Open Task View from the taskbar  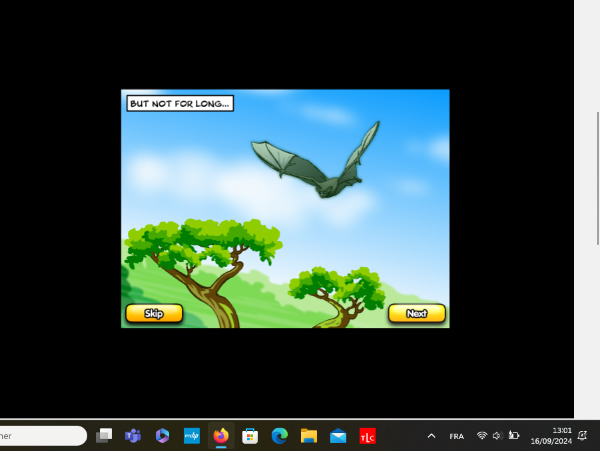104,436
